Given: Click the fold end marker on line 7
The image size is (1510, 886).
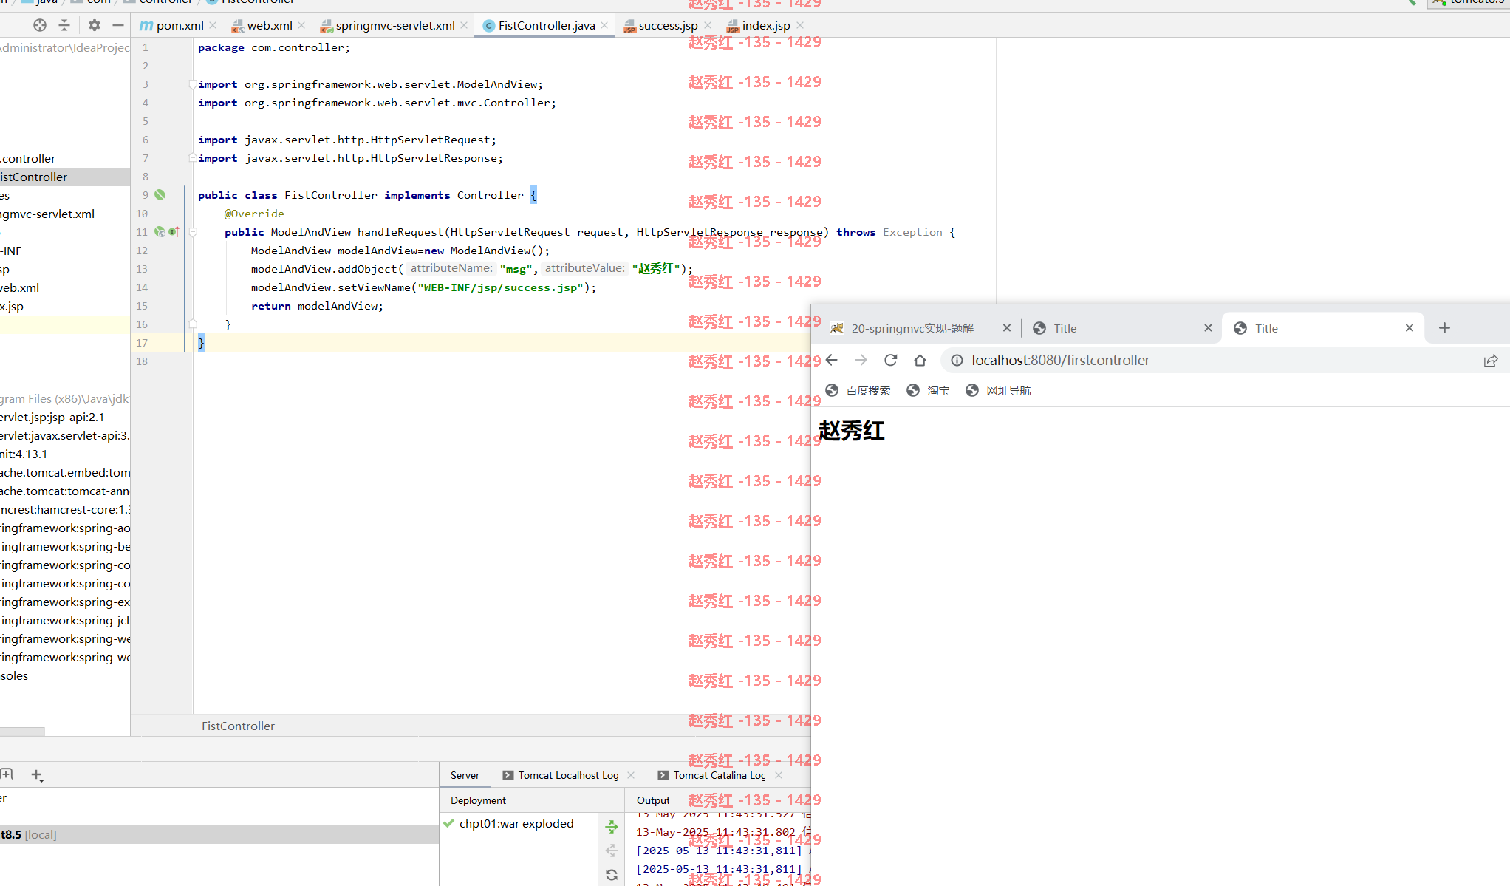Looking at the screenshot, I should (x=193, y=158).
